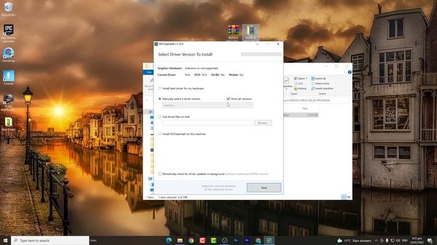
Task: Switch Explorer to large icons view
Action: (349, 197)
